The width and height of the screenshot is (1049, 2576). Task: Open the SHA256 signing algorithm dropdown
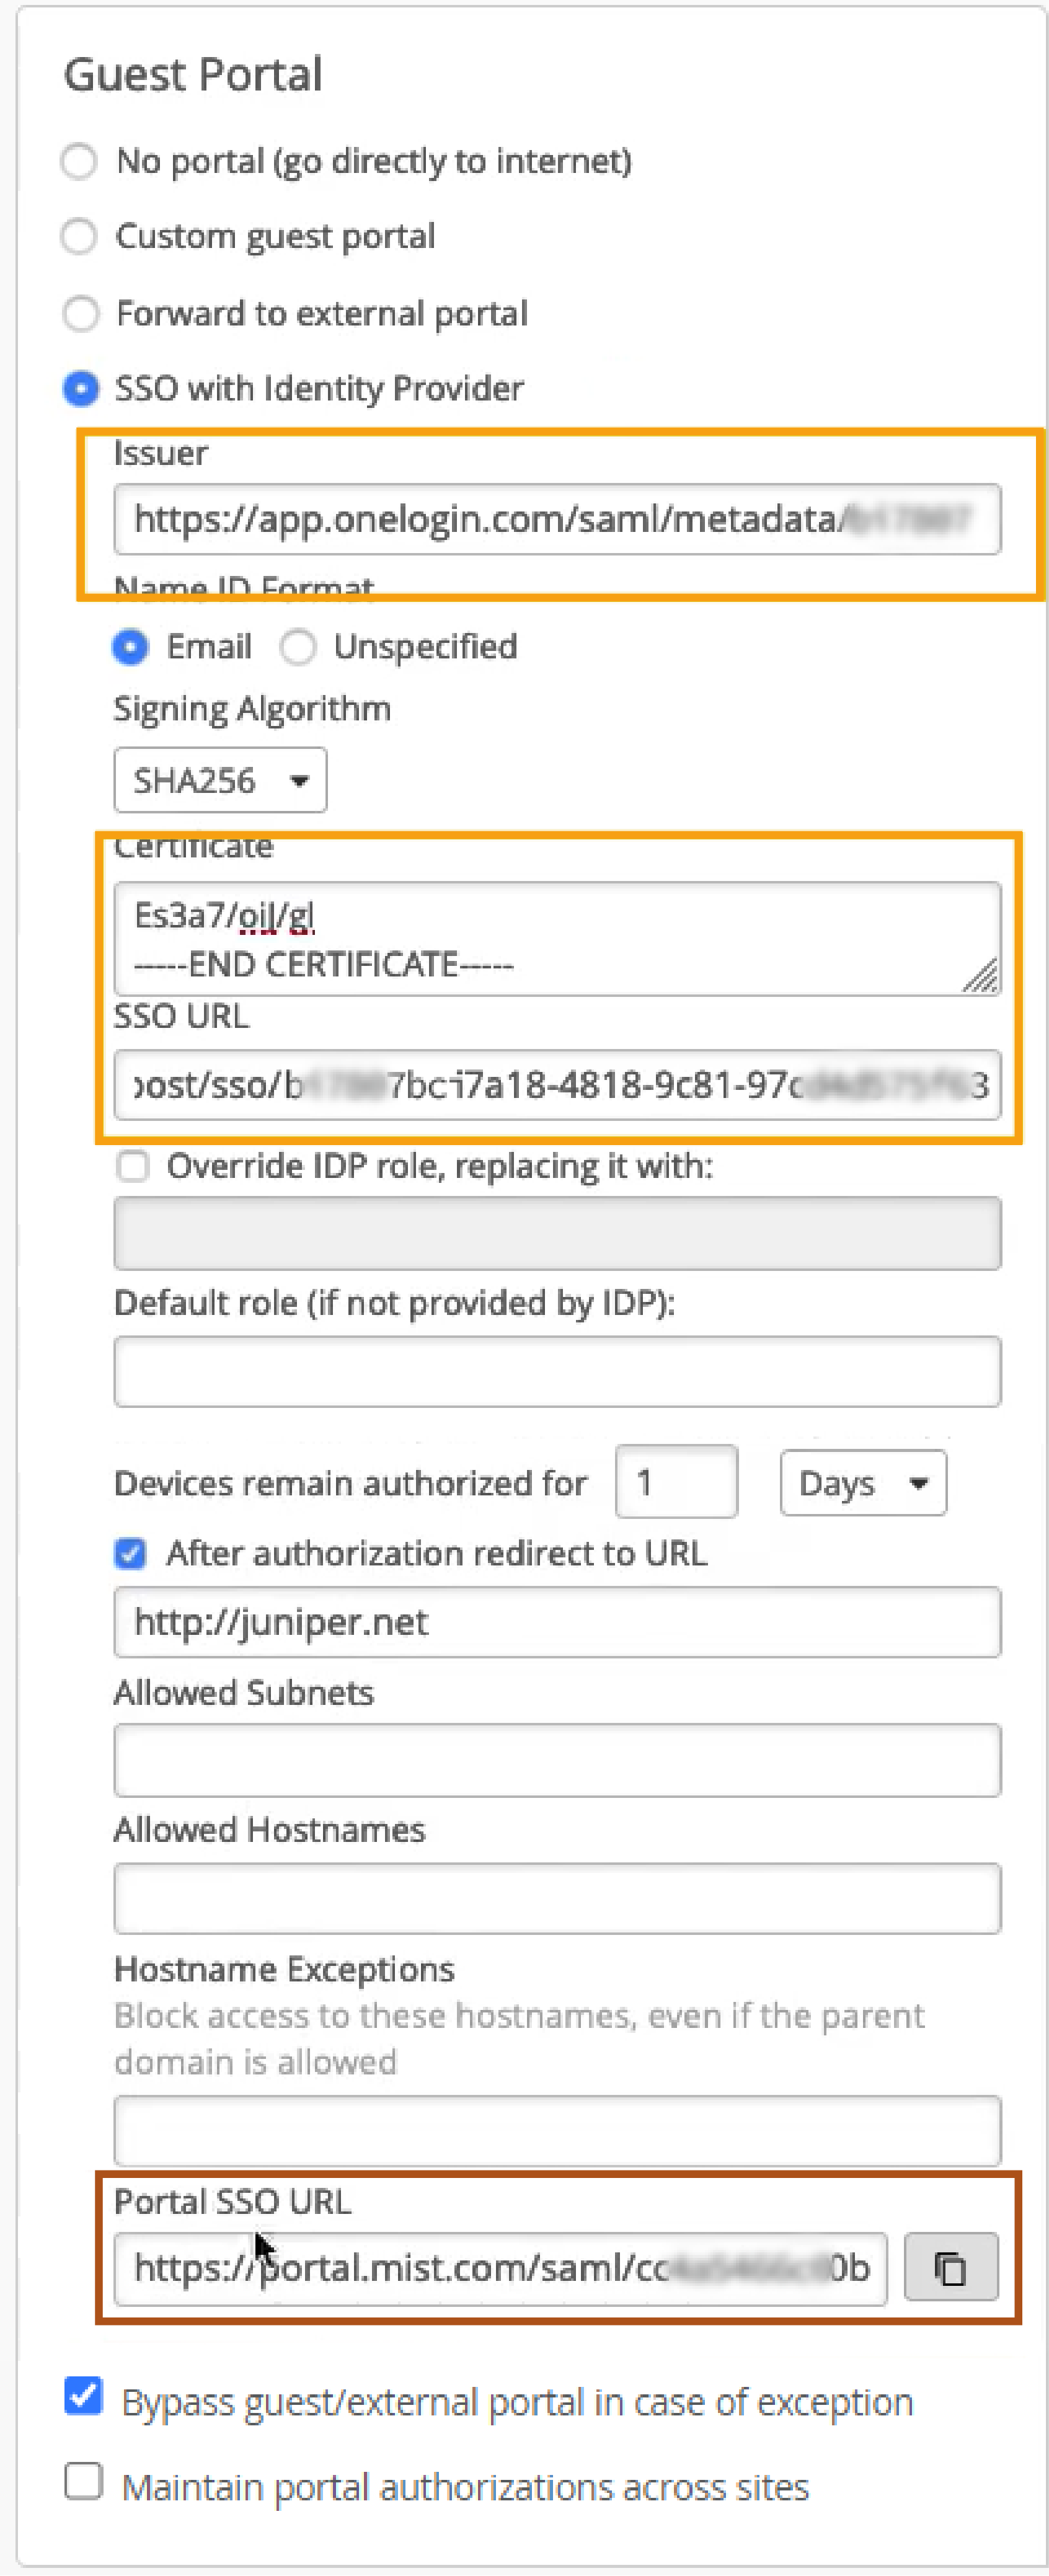click(x=220, y=780)
